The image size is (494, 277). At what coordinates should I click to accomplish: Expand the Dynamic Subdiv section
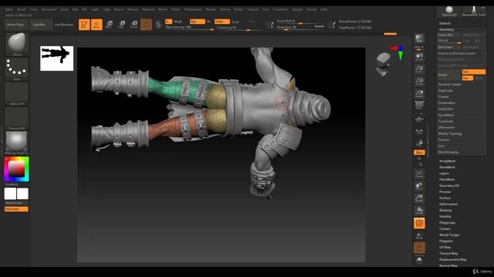450,84
